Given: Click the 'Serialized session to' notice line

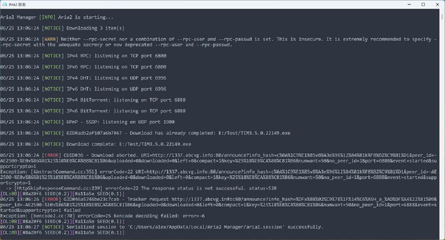Looking at the screenshot, I should (x=195, y=227).
